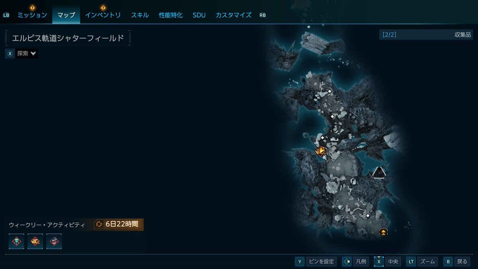
Task: Click the orange player marker on the map
Action: pos(320,151)
